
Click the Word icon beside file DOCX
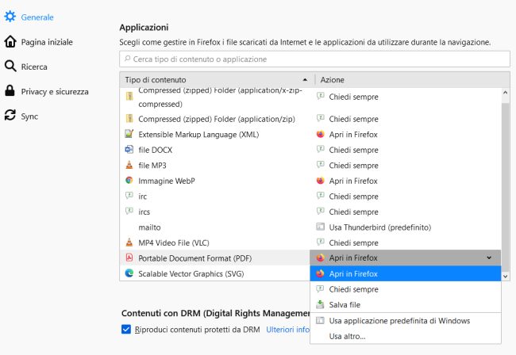pos(129,150)
